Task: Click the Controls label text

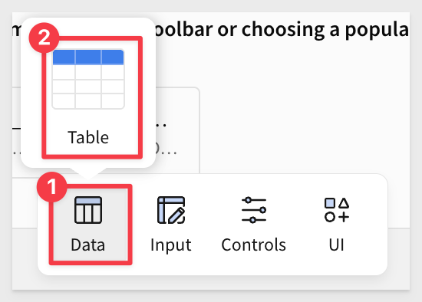Action: click(254, 245)
